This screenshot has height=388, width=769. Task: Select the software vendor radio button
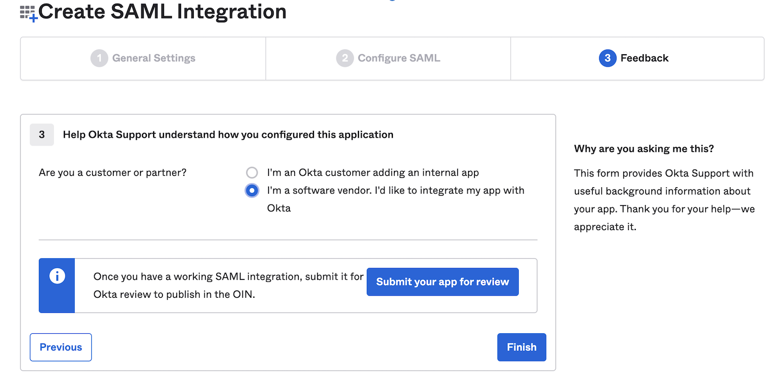click(x=252, y=191)
